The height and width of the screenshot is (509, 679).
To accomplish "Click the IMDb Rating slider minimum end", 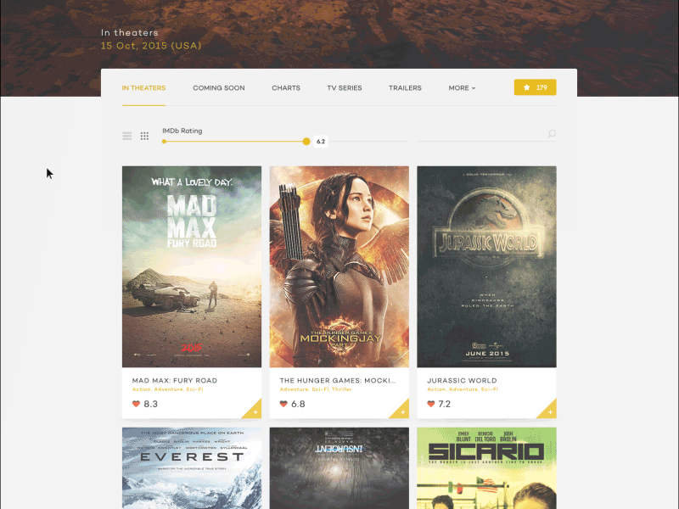I will tap(164, 142).
